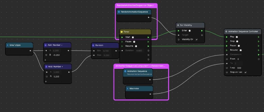Click the blue icon on RandomAnimationSequence node
The height and width of the screenshot is (112, 264).
pyautogui.click(x=119, y=12)
